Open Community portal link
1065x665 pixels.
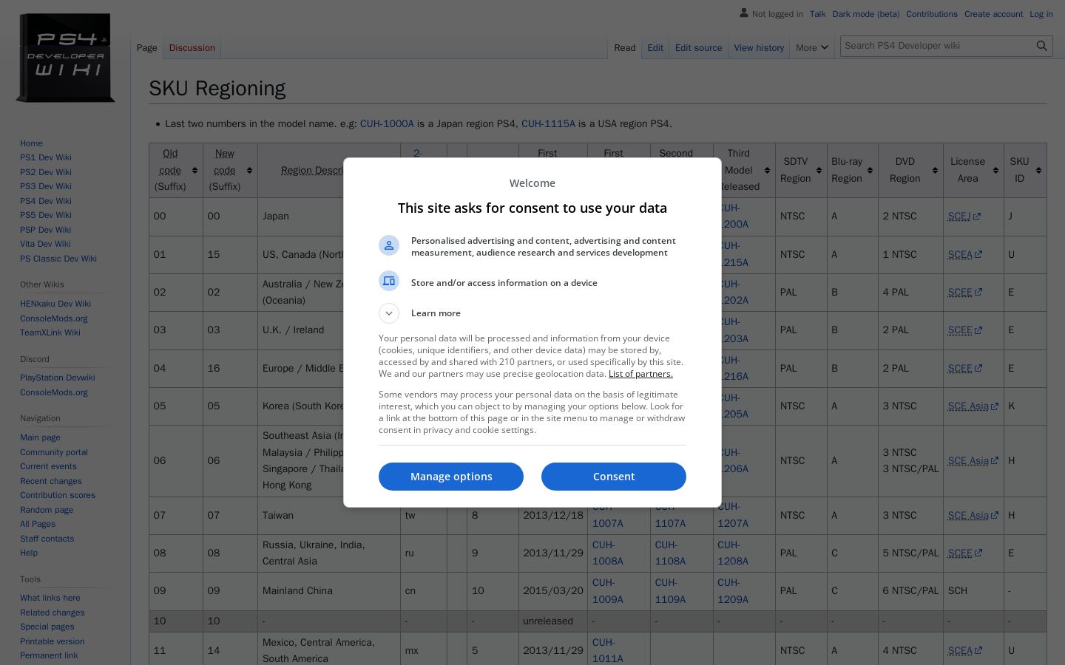coord(54,452)
